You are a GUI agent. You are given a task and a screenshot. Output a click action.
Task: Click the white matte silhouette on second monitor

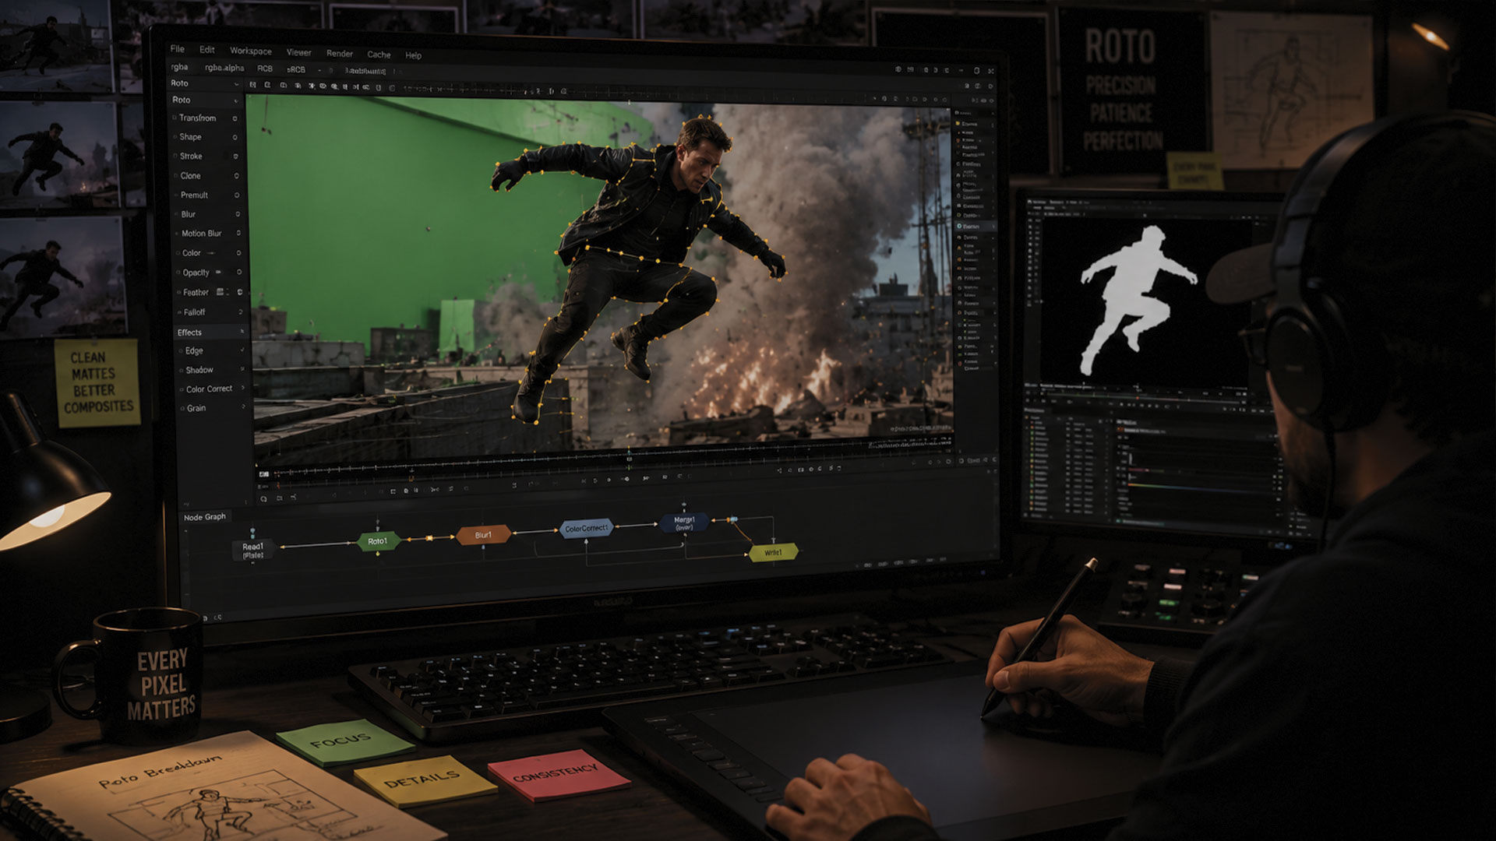(1137, 300)
